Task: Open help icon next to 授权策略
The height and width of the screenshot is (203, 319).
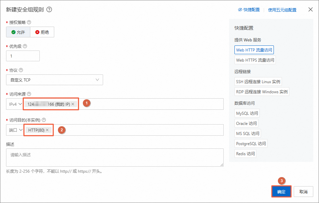Action: 29,22
